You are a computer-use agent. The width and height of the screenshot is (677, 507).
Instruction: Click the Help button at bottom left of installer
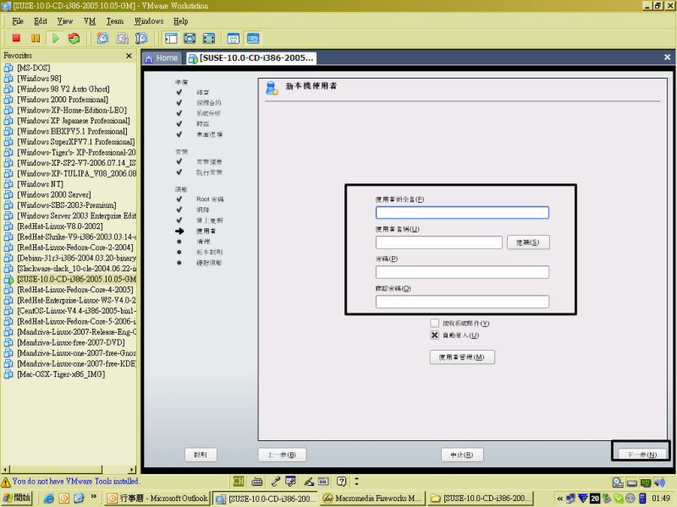click(x=201, y=455)
